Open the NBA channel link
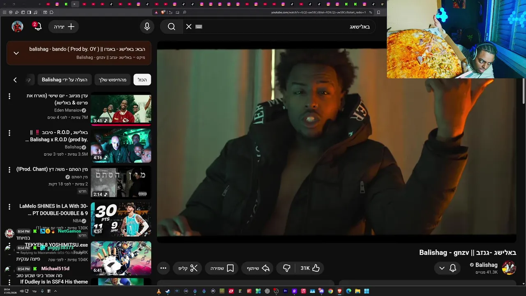The height and width of the screenshot is (296, 526). (x=77, y=221)
